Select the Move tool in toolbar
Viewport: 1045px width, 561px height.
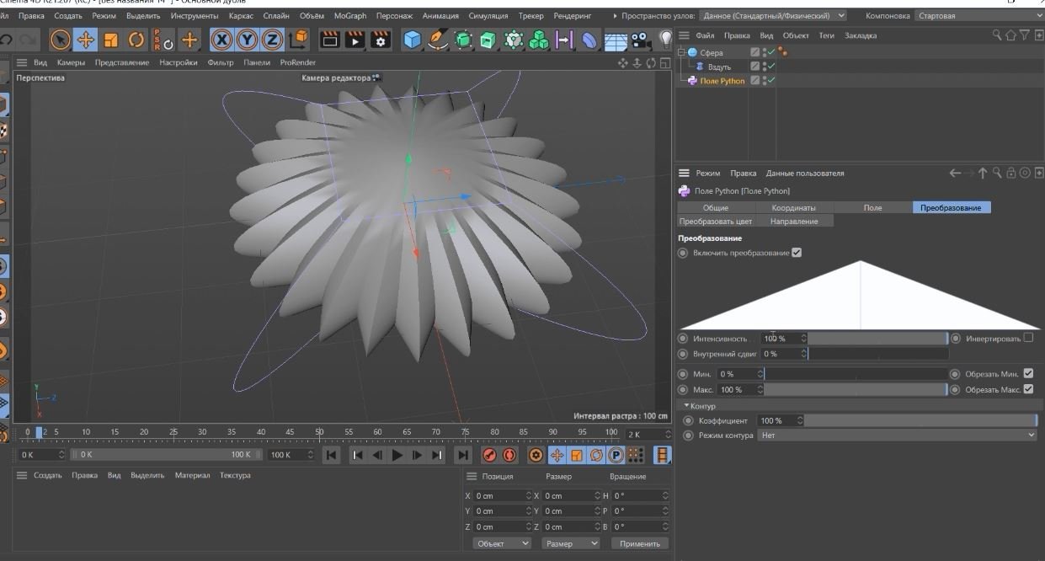[x=86, y=40]
